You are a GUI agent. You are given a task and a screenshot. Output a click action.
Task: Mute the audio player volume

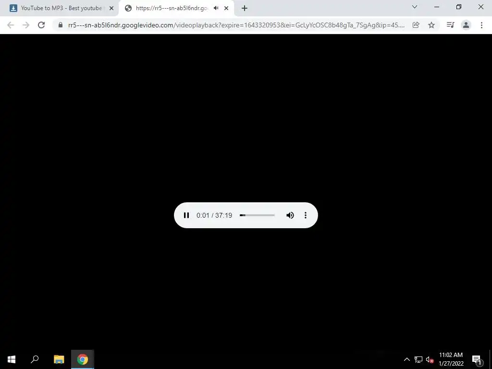[x=290, y=215]
